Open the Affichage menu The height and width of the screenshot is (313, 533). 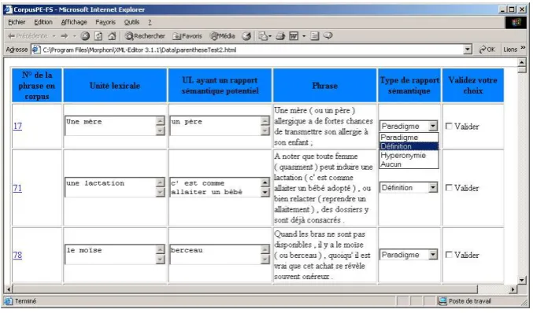click(x=74, y=22)
